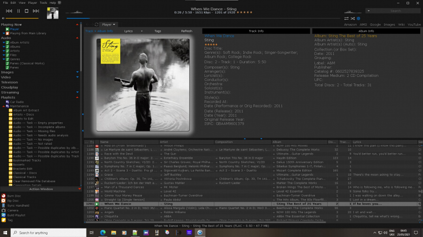Image resolution: width=423 pixels, height=237 pixels.
Task: Expand the Streaming section arrow
Action: pyautogui.click(x=78, y=92)
